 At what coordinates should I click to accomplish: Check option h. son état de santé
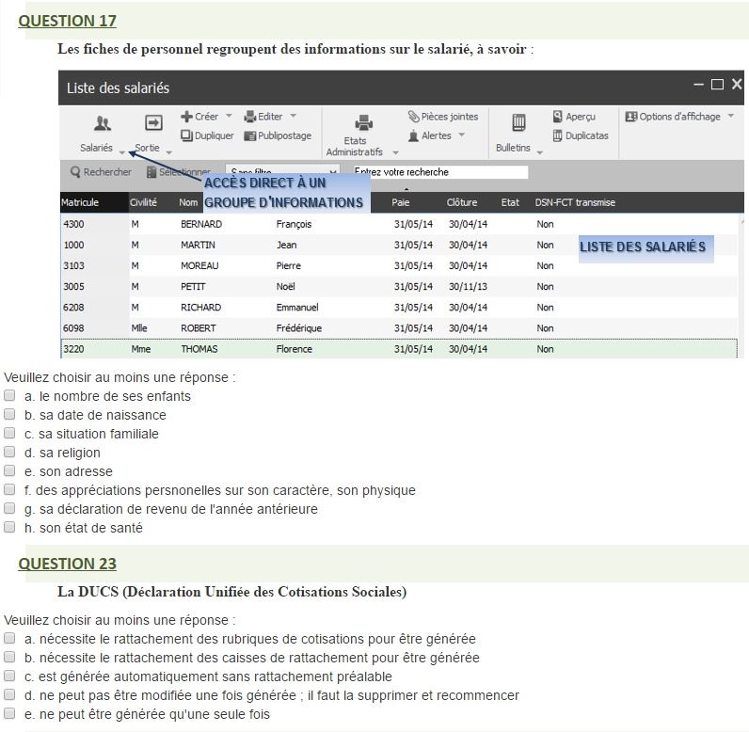point(9,527)
